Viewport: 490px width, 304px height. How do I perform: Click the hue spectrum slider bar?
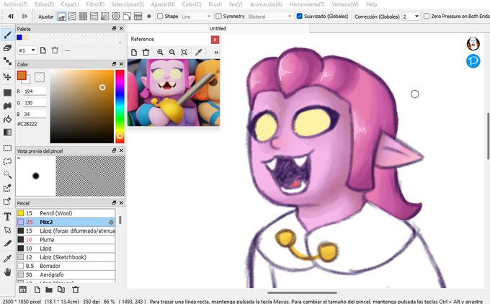[120, 106]
